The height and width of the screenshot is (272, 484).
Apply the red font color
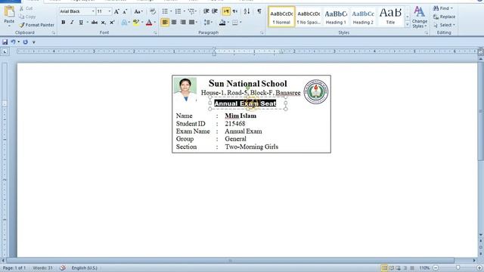click(149, 22)
